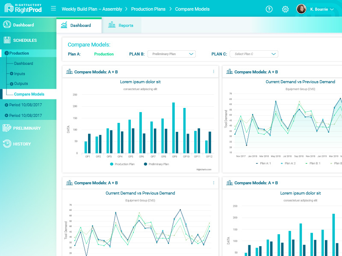Click the bar-chart icon on first Compare Models card
This screenshot has height=256, width=342.
69,71
